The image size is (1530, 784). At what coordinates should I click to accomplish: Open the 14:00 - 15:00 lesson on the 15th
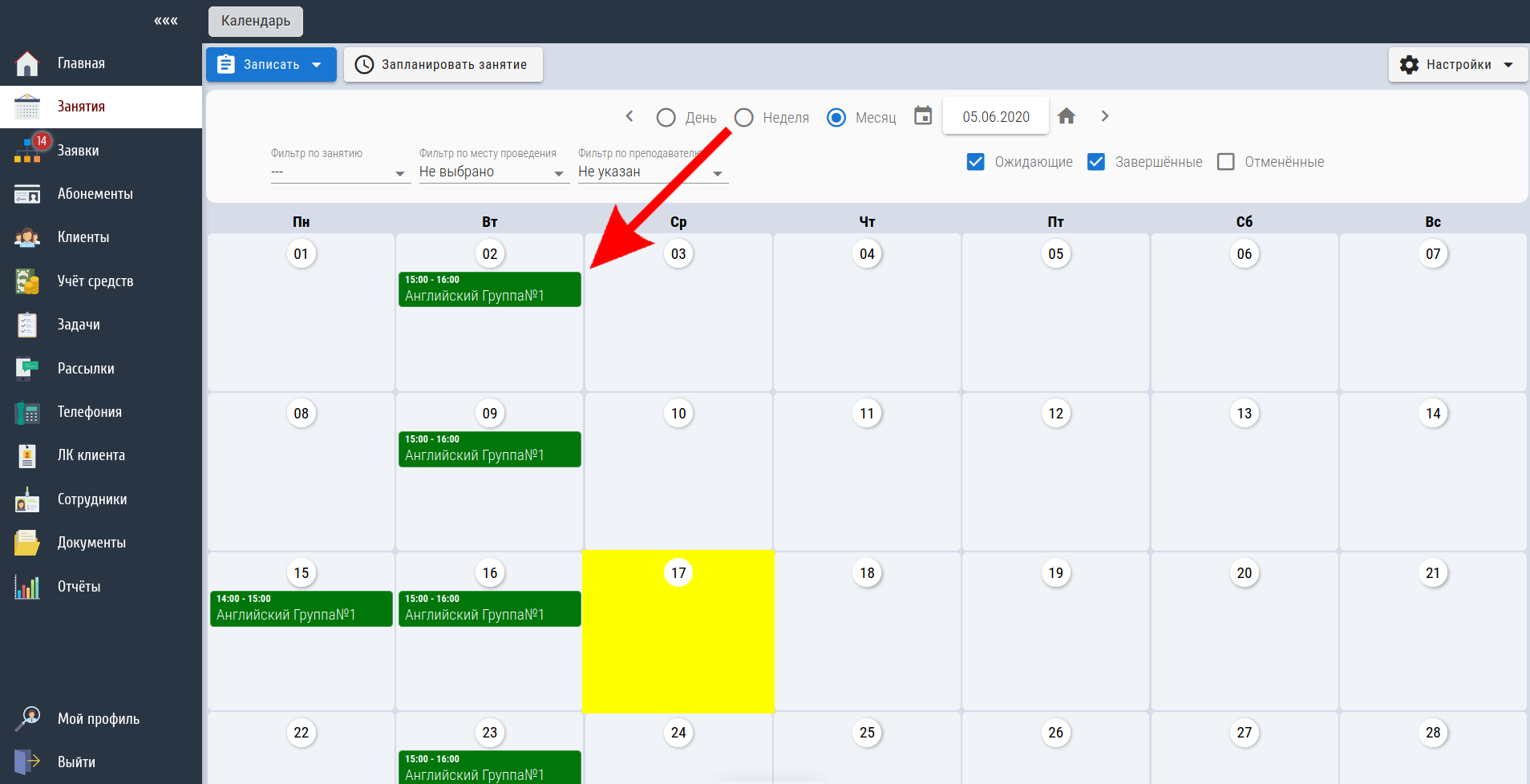click(301, 608)
